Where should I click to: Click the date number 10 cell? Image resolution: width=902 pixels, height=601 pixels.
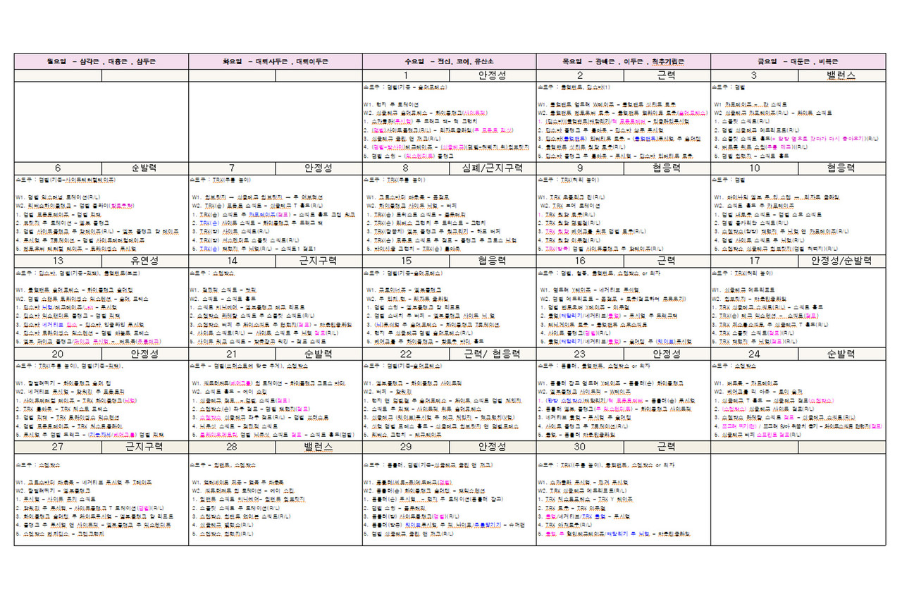click(x=754, y=168)
